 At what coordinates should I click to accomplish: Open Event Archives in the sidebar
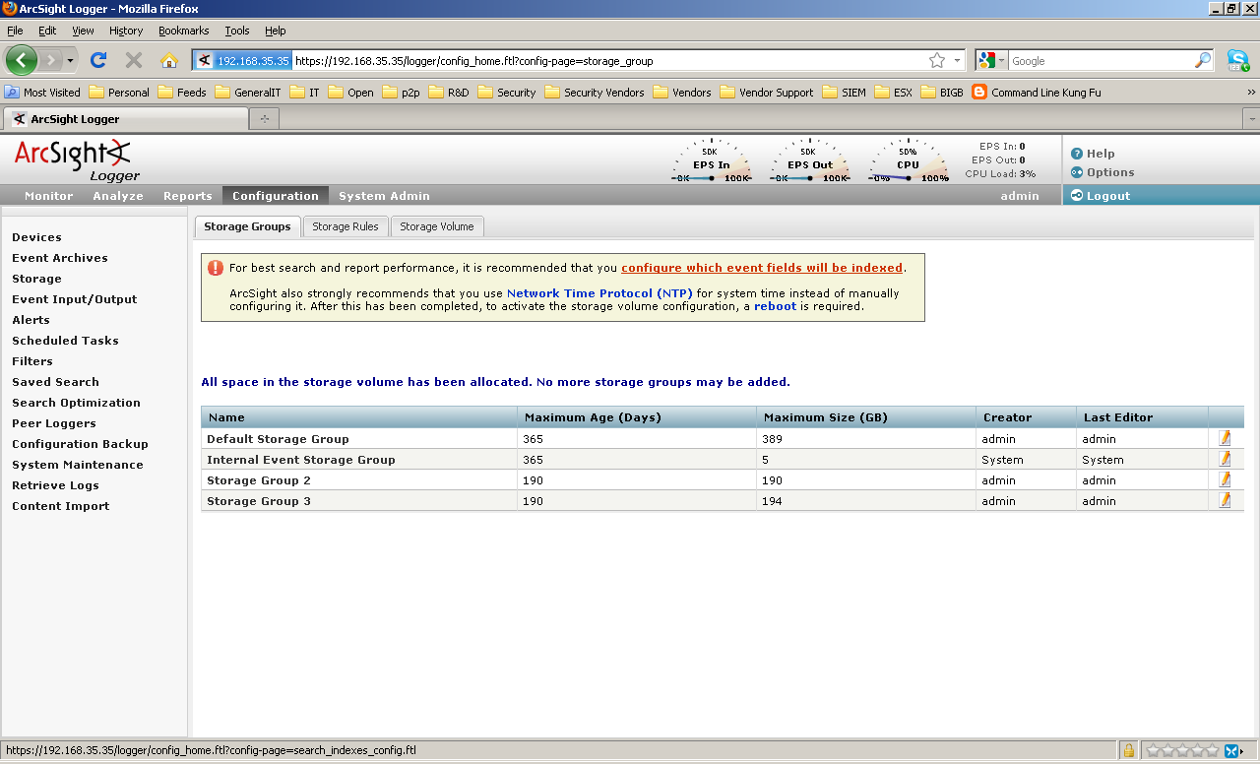tap(60, 258)
